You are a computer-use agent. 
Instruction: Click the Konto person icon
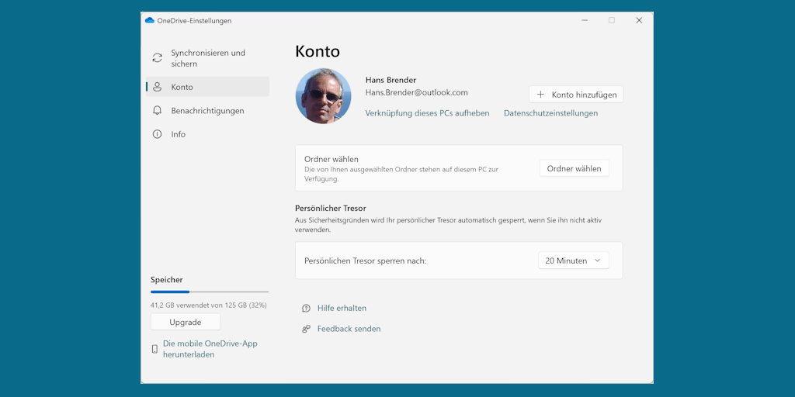coord(157,87)
